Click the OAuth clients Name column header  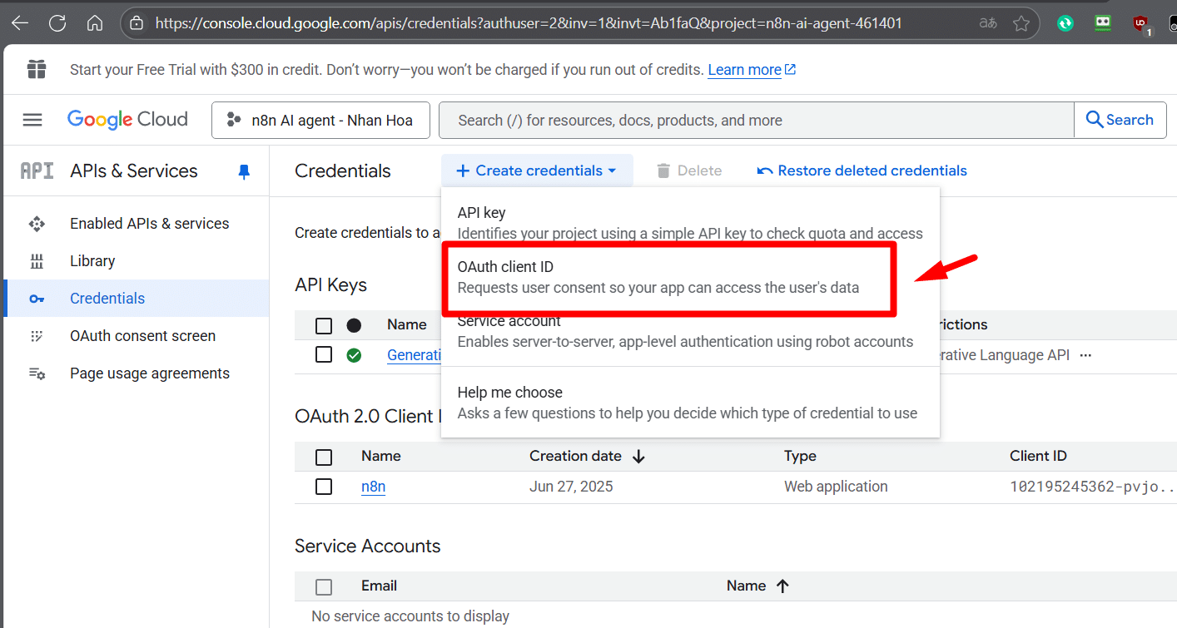click(380, 456)
